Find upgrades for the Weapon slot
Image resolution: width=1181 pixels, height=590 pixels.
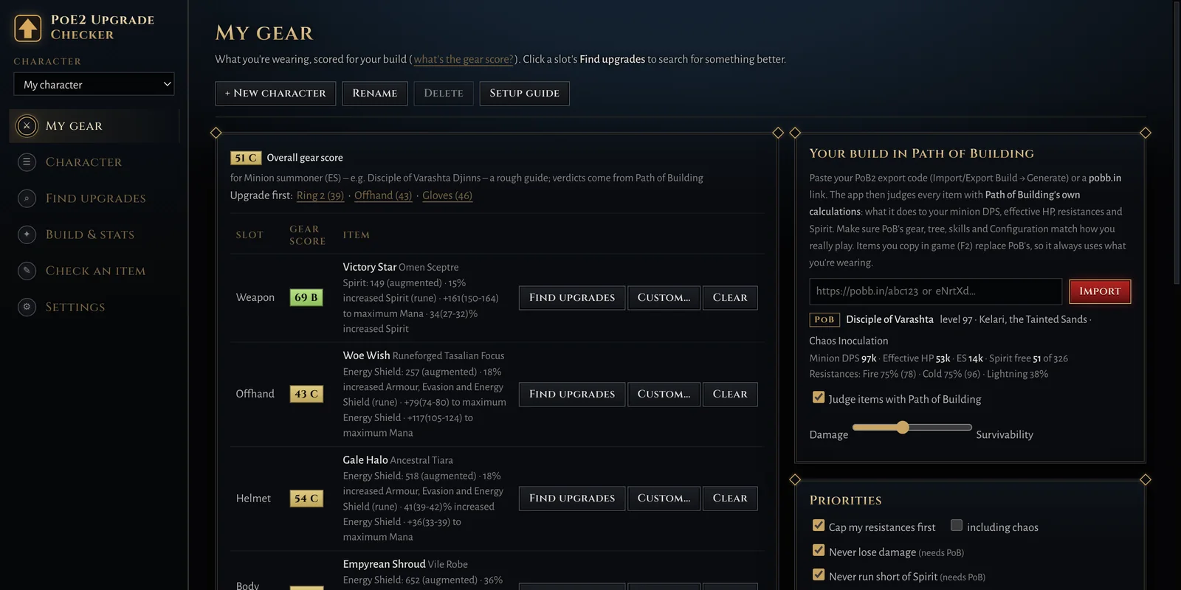coord(572,298)
